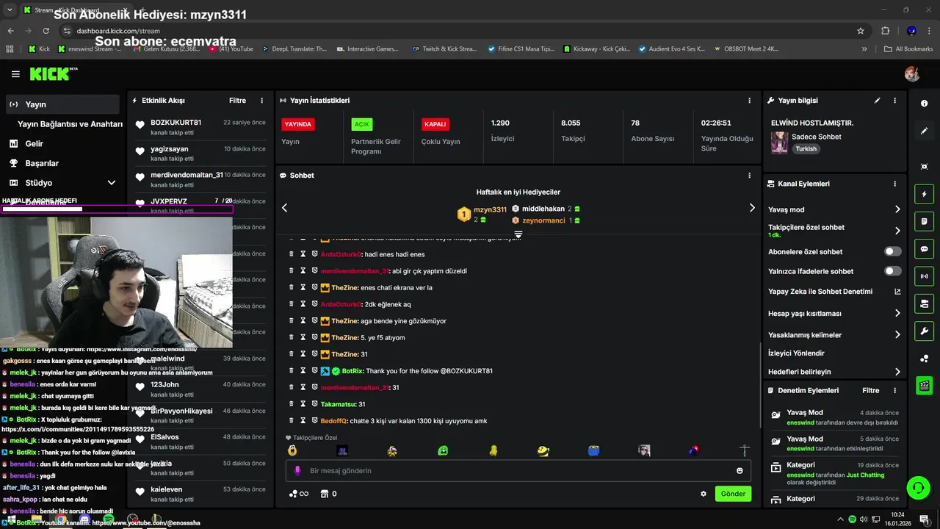Open Denetim Eylemleri panel three-dot menu
Image resolution: width=940 pixels, height=529 pixels.
click(894, 391)
